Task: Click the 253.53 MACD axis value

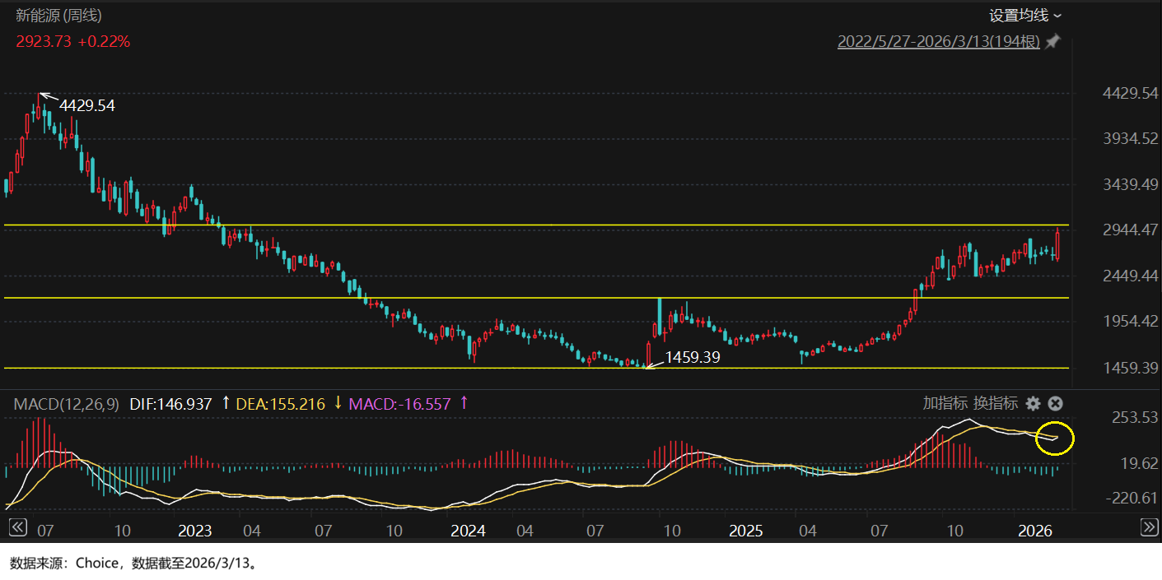Action: click(x=1136, y=418)
